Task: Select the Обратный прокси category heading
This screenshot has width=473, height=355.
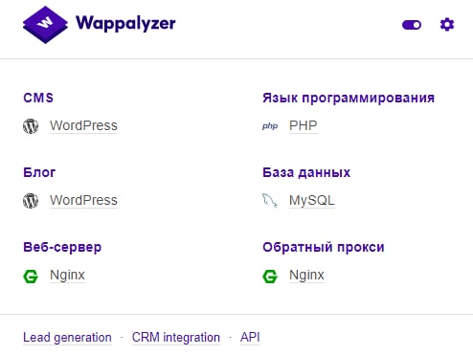Action: [x=324, y=247]
